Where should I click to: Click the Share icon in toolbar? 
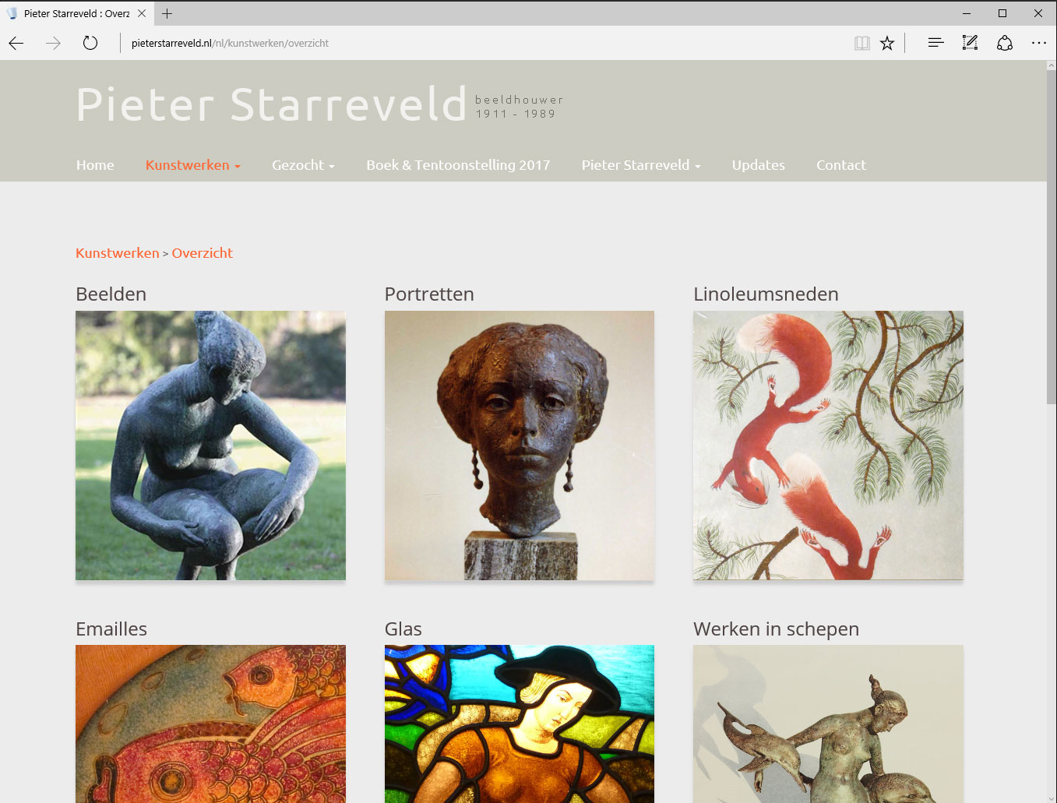pos(1005,44)
